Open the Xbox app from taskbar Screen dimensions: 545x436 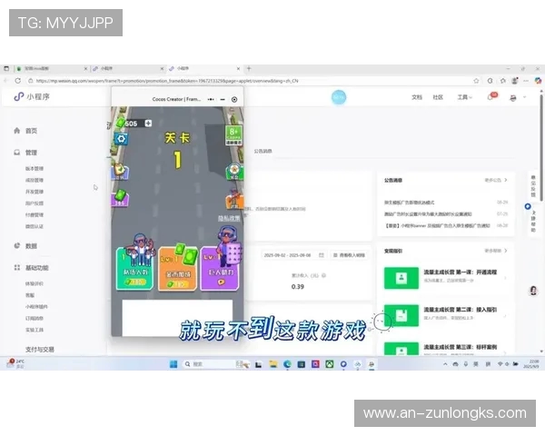click(330, 364)
